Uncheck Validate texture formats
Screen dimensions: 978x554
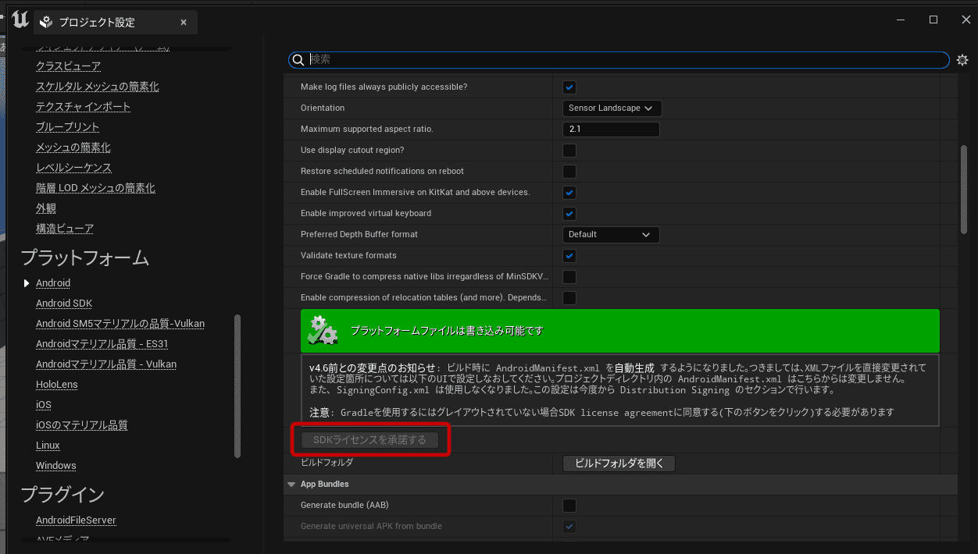coord(569,255)
